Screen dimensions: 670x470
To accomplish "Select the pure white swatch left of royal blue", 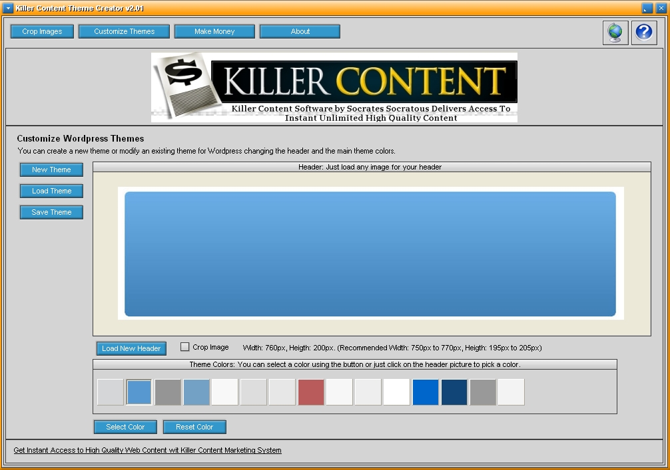I will tap(396, 392).
